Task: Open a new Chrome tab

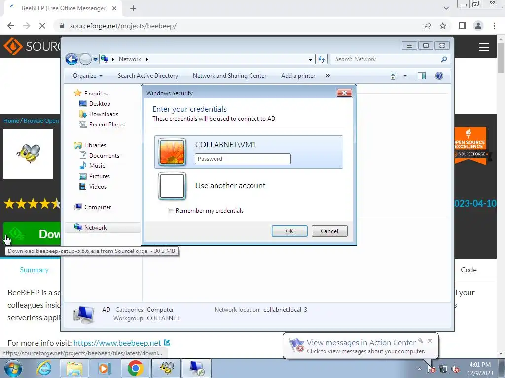Action: pyautogui.click(x=133, y=9)
